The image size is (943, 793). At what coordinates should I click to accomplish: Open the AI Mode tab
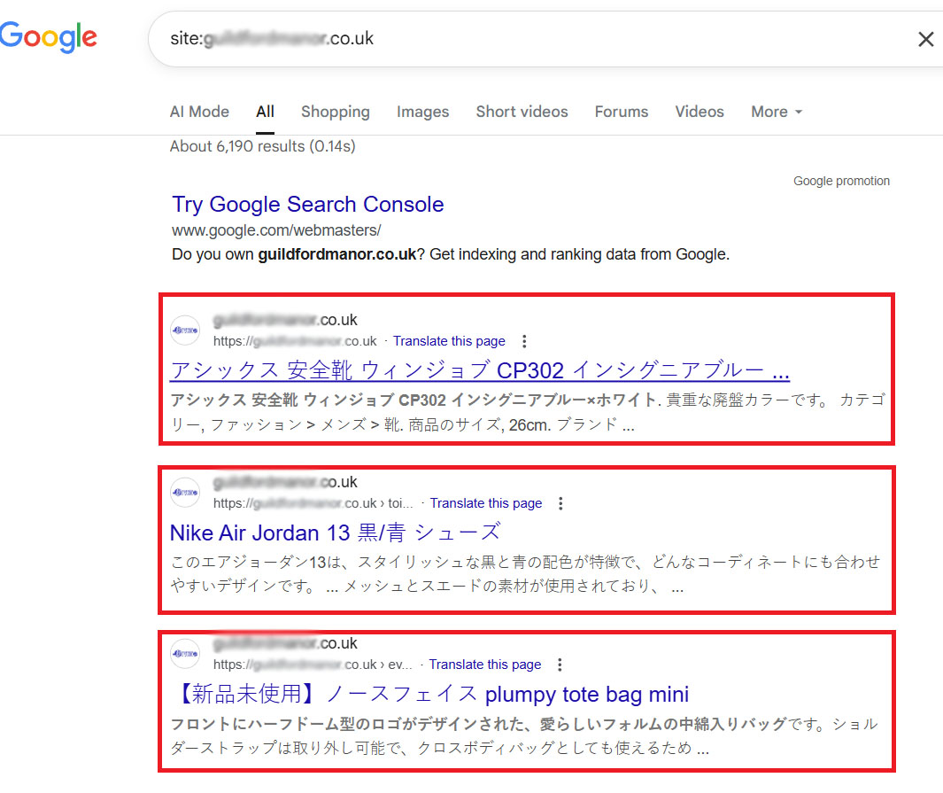click(x=199, y=112)
